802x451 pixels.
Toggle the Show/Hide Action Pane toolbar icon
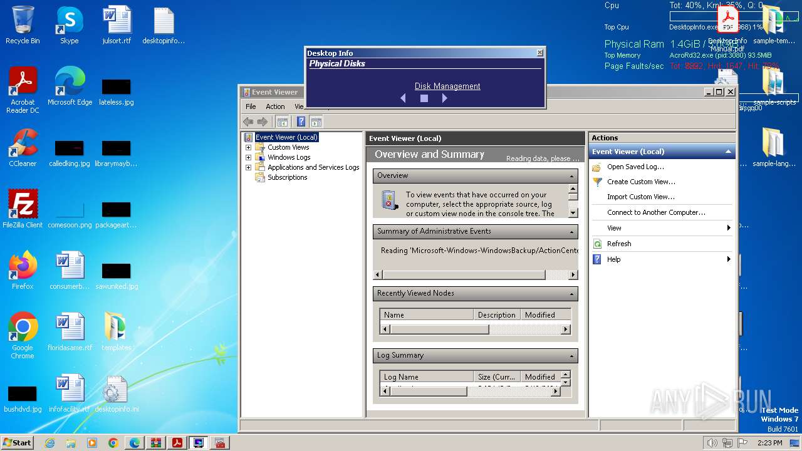(316, 122)
